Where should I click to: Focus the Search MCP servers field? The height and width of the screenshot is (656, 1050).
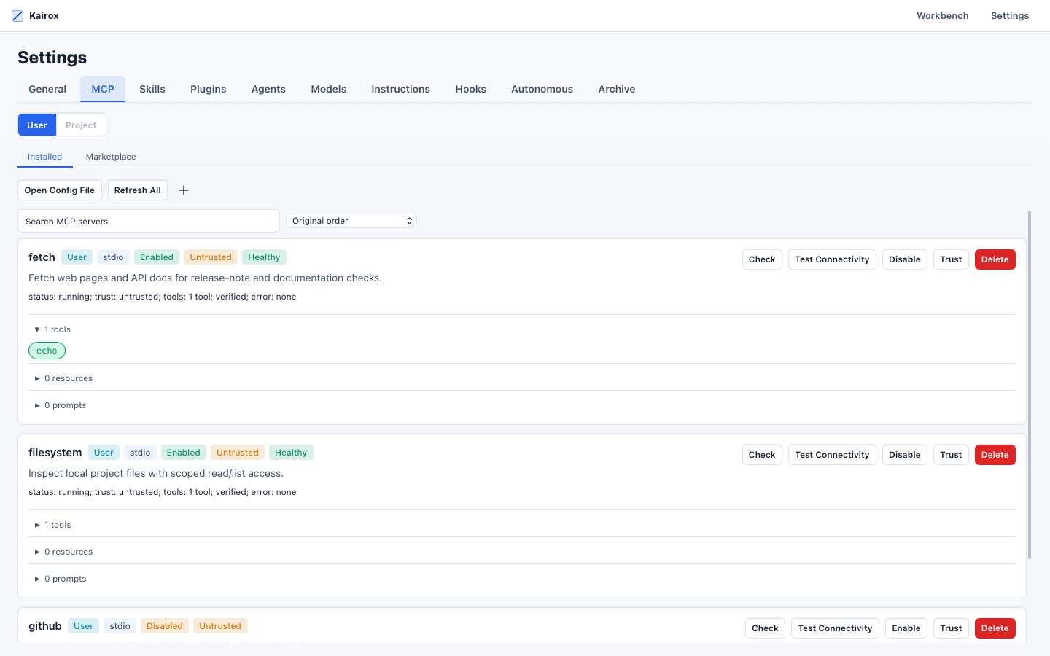(x=149, y=221)
